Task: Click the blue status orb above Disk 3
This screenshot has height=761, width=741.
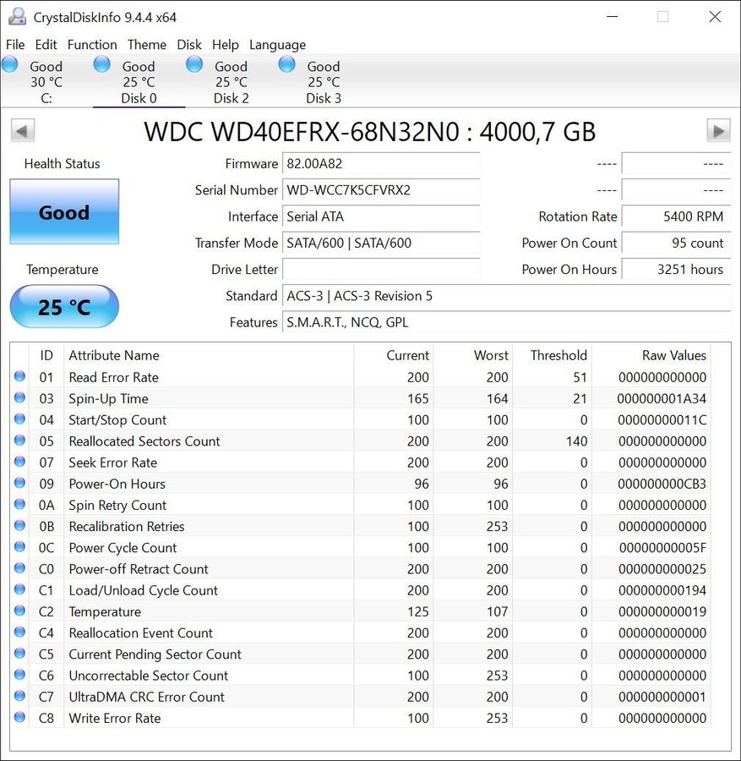Action: pos(286,64)
